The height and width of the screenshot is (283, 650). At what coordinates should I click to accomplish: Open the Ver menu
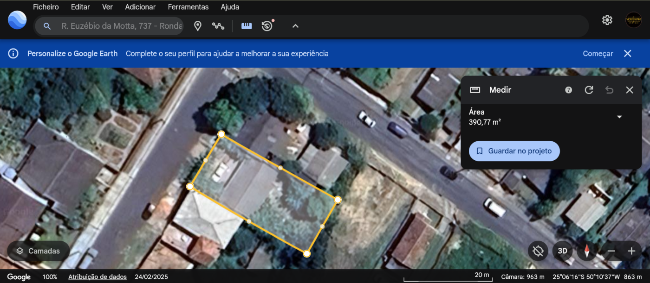tap(107, 7)
